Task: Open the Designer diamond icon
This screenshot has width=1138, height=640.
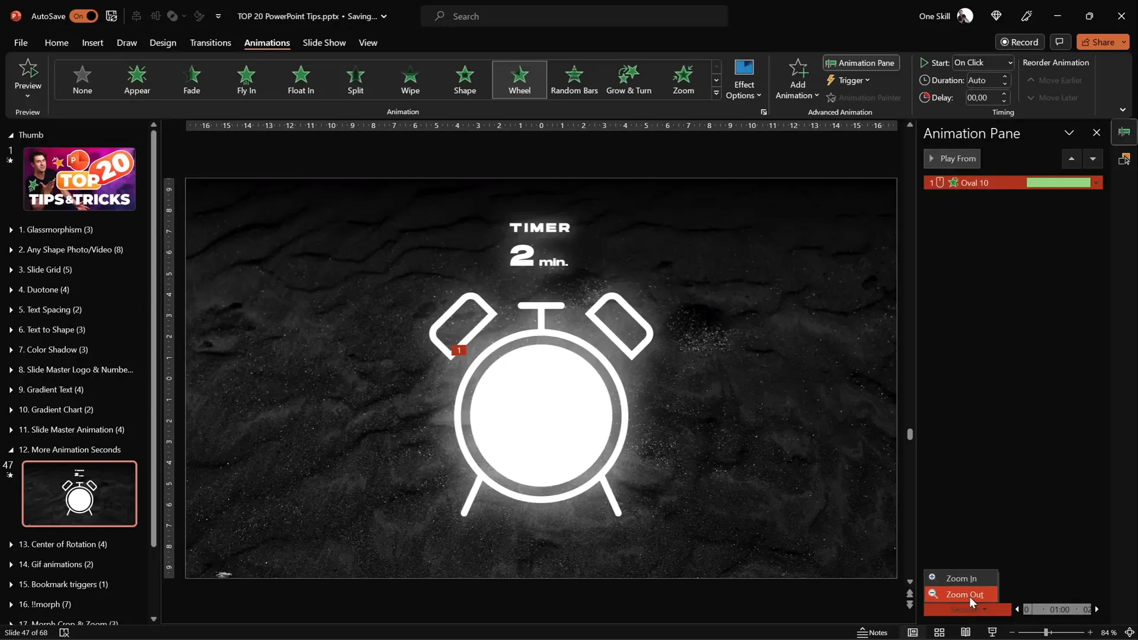Action: pos(996,16)
